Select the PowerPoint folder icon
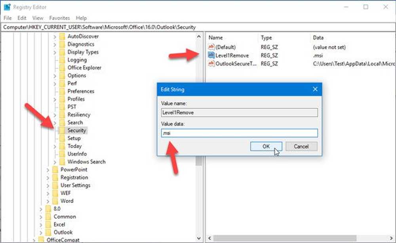The height and width of the screenshot is (243, 396). coord(55,170)
